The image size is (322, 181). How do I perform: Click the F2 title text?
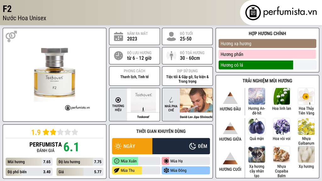(x=7, y=9)
